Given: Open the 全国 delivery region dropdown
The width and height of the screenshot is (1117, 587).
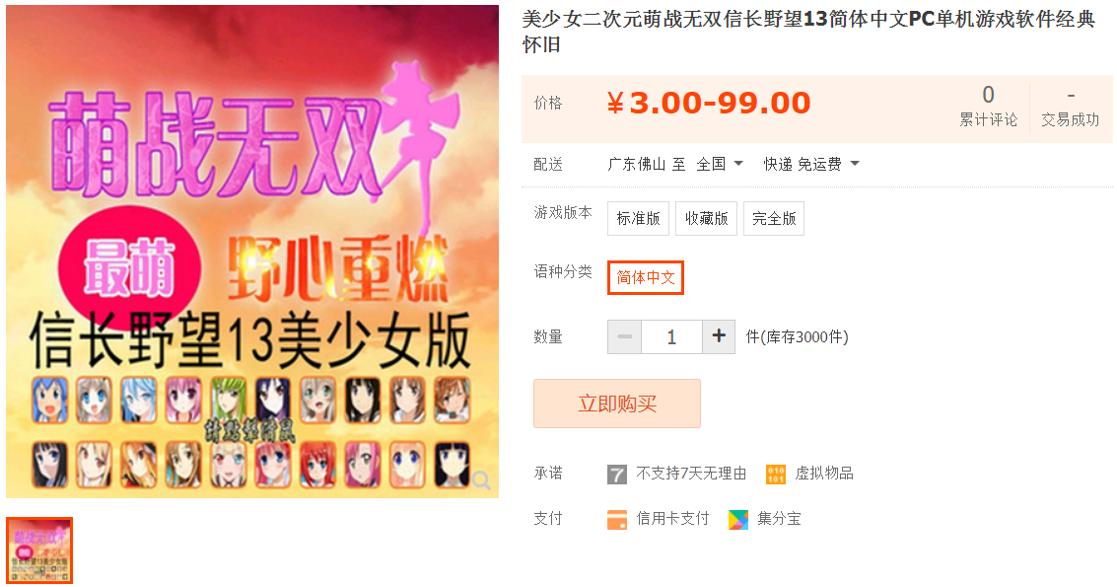Looking at the screenshot, I should tap(720, 164).
